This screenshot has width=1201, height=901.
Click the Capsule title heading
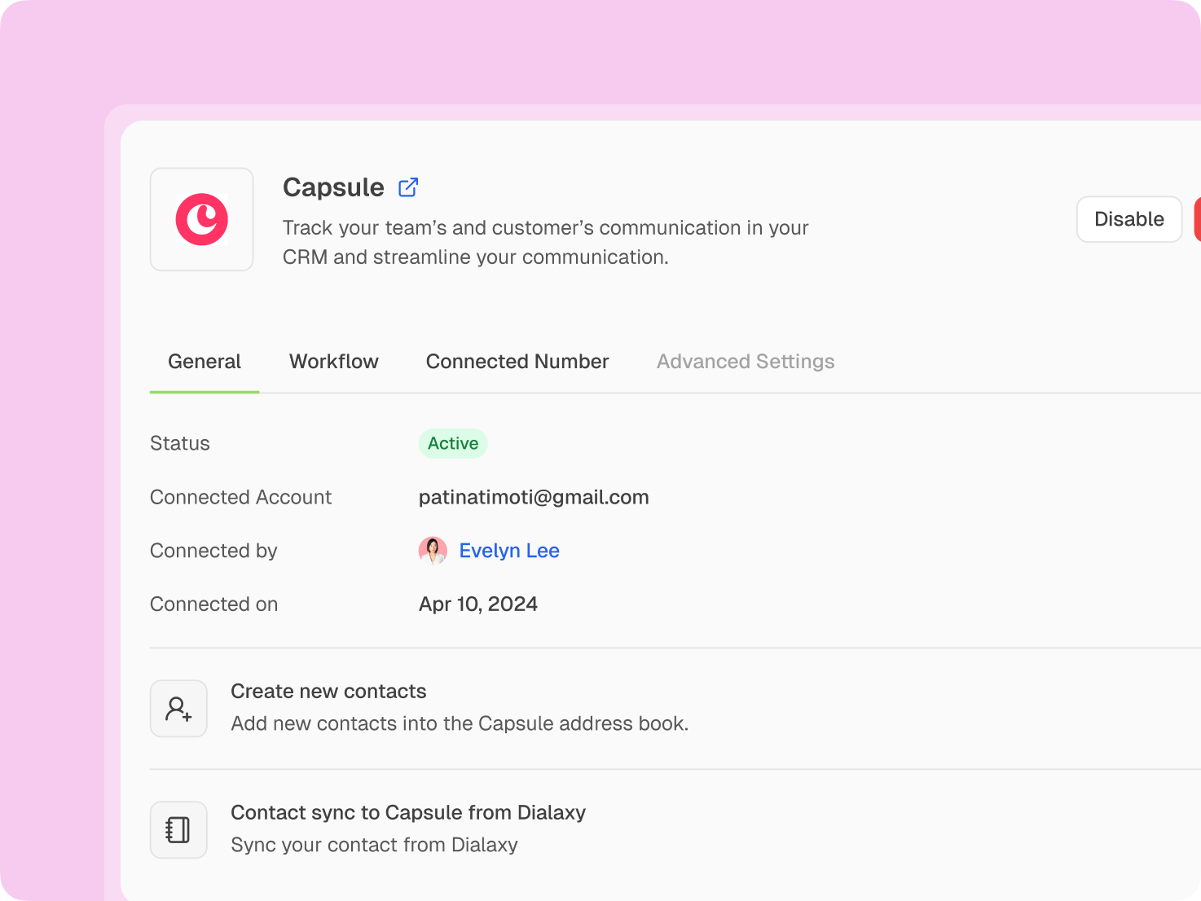coord(333,187)
